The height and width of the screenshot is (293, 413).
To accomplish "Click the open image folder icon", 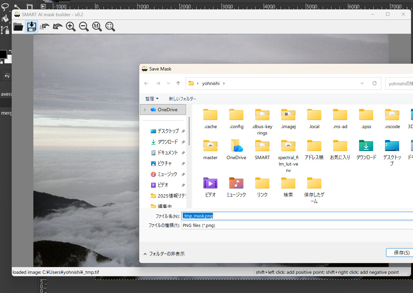I will pos(18,27).
